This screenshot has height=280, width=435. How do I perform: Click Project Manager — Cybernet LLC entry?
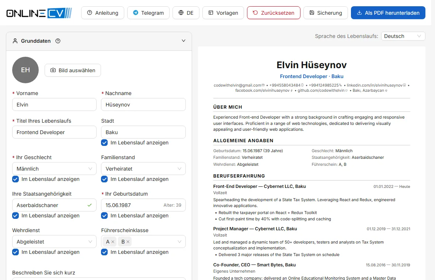point(255,229)
